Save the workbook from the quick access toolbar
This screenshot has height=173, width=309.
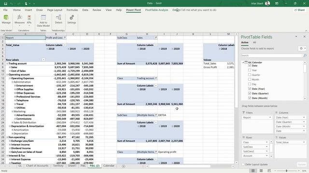[x=5, y=3]
